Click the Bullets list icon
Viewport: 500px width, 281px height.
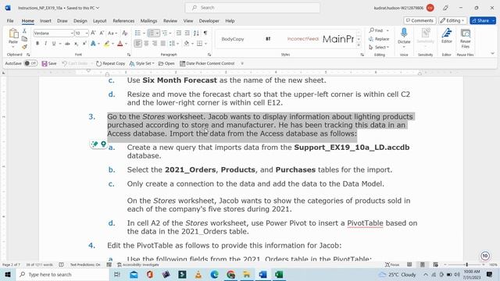(x=137, y=33)
